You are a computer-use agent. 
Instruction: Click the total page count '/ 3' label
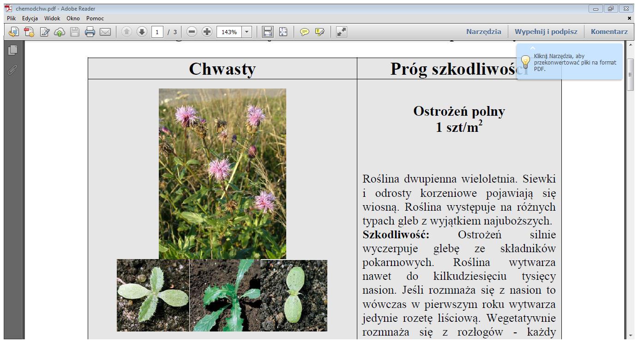tap(172, 32)
